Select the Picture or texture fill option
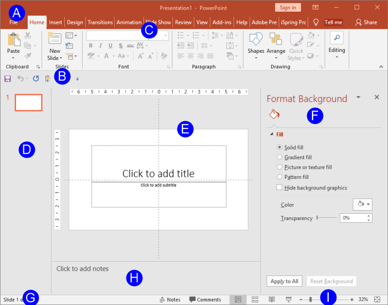 click(280, 167)
